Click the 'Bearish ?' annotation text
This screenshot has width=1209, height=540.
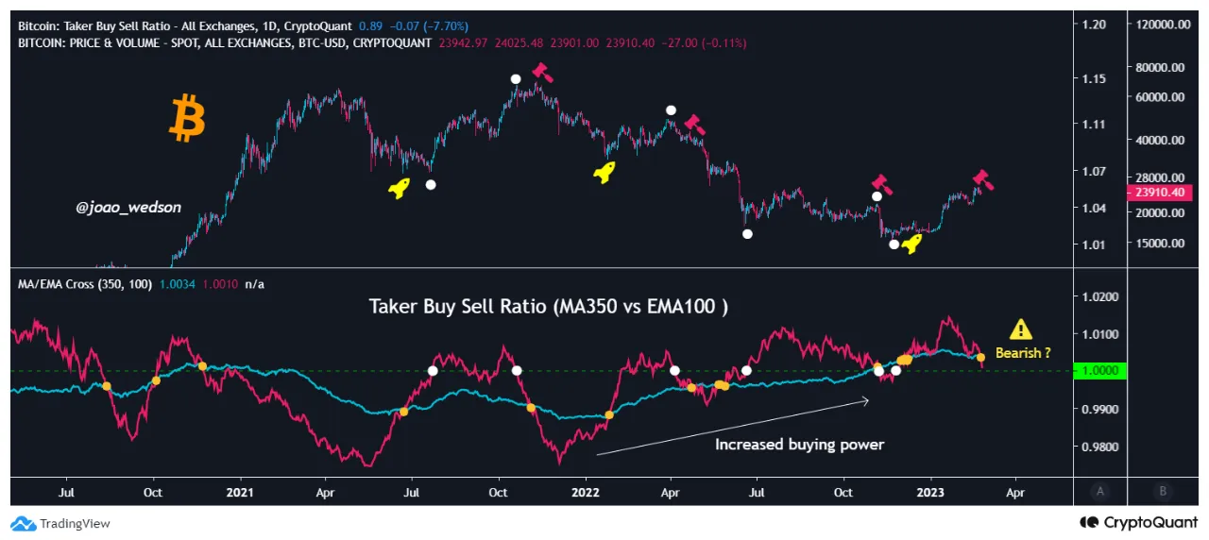[x=1023, y=353]
